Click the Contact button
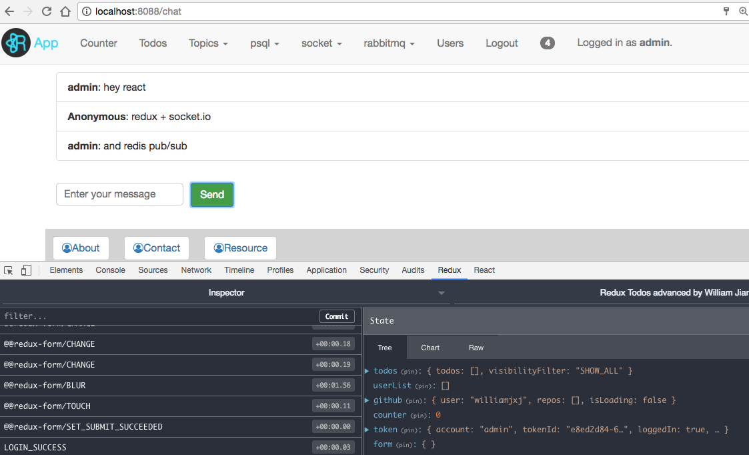The image size is (749, 455). (157, 248)
